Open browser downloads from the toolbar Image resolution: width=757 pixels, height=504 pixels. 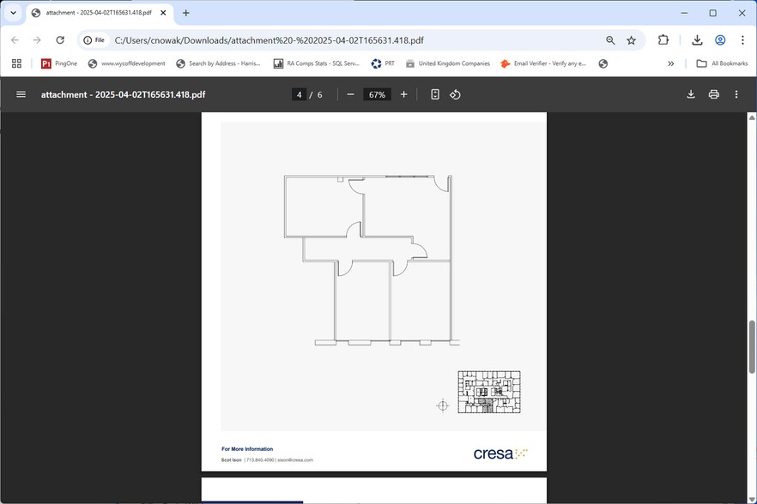tap(697, 39)
